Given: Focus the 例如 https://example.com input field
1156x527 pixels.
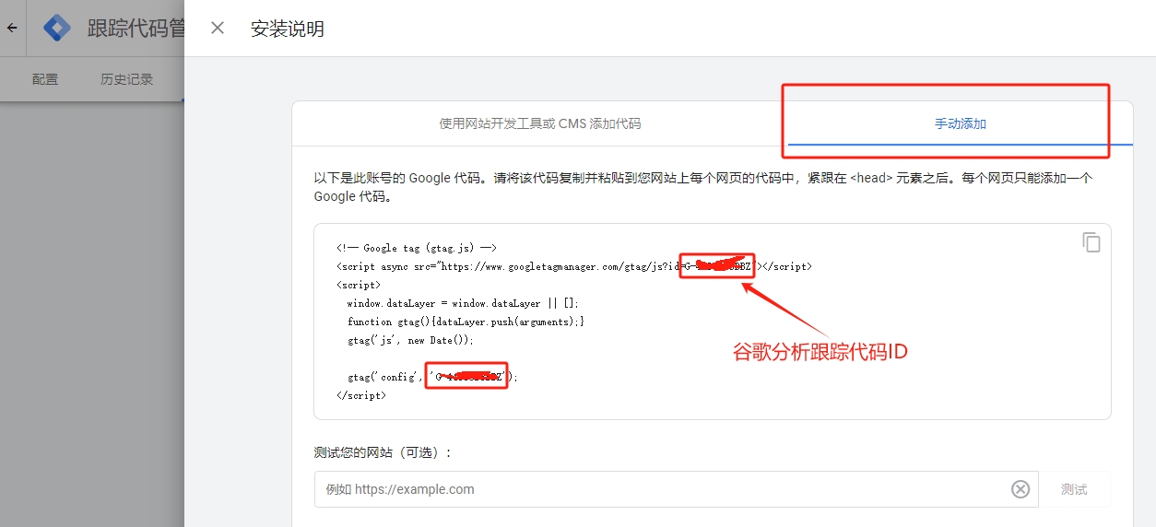Looking at the screenshot, I should [x=676, y=489].
